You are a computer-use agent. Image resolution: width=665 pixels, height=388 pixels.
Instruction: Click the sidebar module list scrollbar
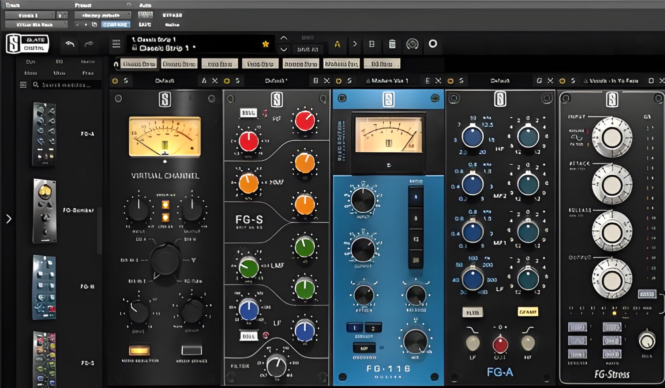point(99,230)
